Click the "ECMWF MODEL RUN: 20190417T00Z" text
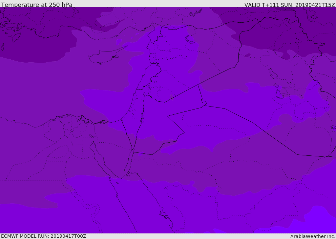336x239 pixels. pyautogui.click(x=44, y=236)
